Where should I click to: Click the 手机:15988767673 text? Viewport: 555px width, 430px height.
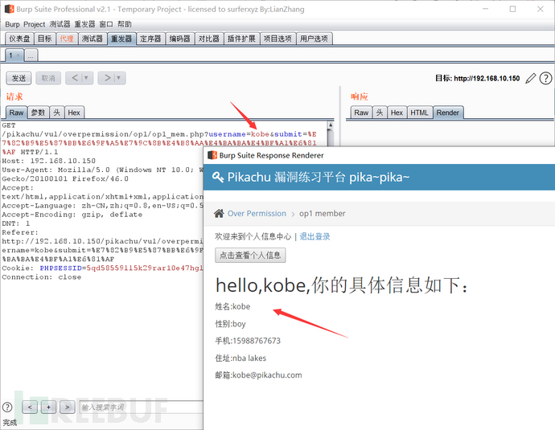point(248,341)
